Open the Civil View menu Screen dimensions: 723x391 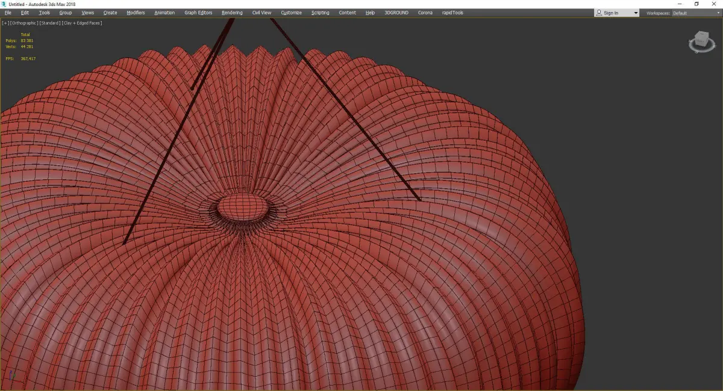coord(261,13)
